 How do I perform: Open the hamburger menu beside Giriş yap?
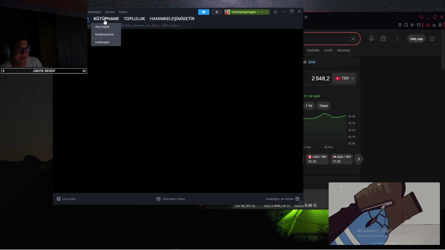[x=432, y=39]
